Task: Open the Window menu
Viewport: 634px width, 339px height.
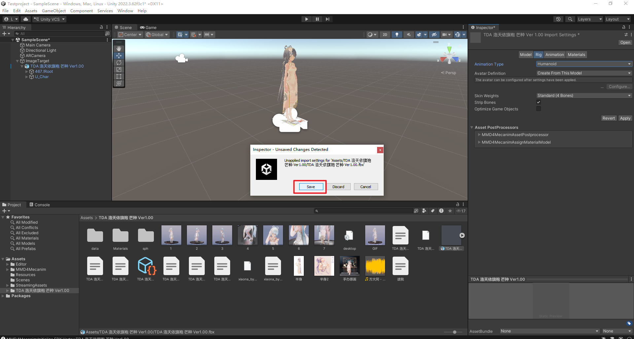Action: tap(125, 11)
